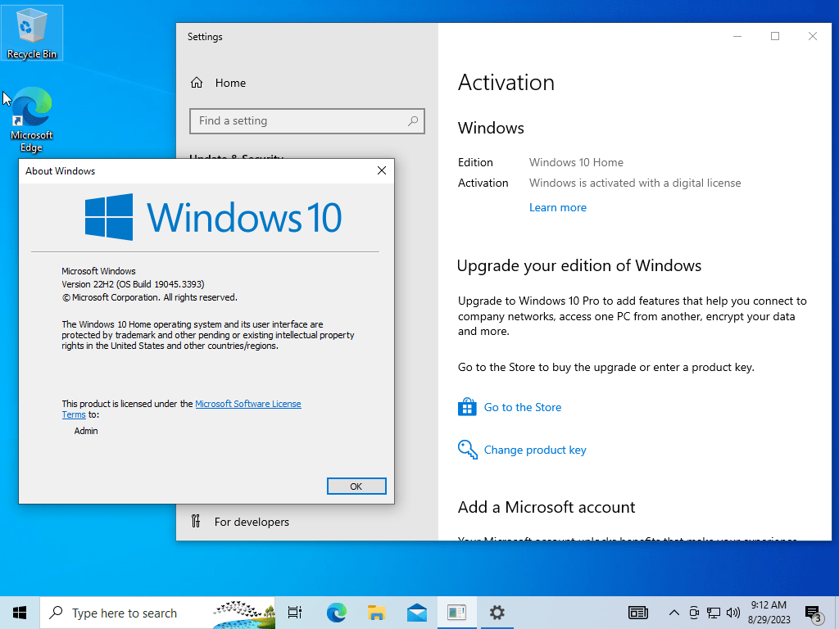Click Go to the Store link
The width and height of the screenshot is (839, 629).
[522, 407]
